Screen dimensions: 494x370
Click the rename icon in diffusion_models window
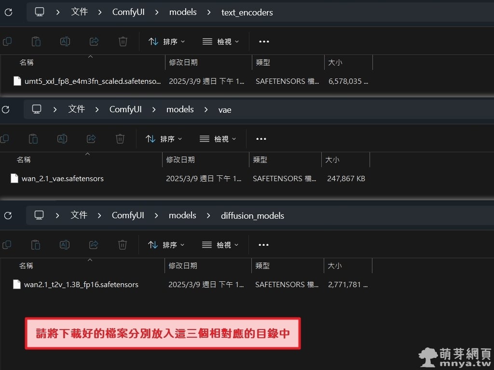point(65,245)
